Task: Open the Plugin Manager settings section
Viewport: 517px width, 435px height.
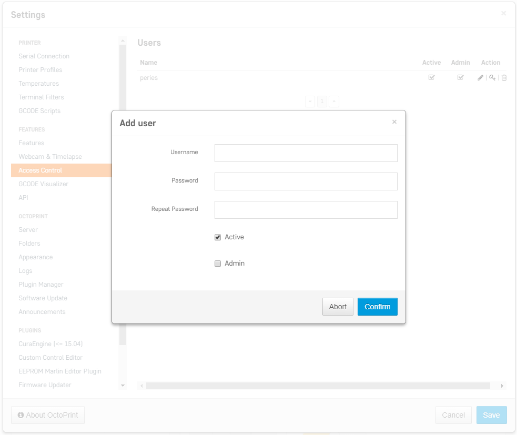Action: coord(40,284)
